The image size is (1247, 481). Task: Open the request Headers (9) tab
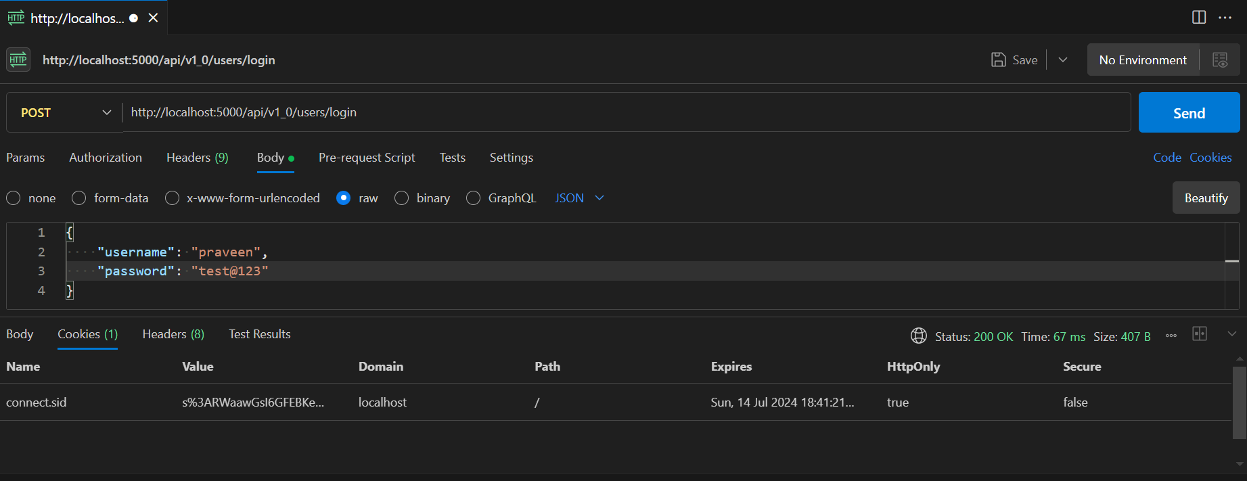click(198, 158)
